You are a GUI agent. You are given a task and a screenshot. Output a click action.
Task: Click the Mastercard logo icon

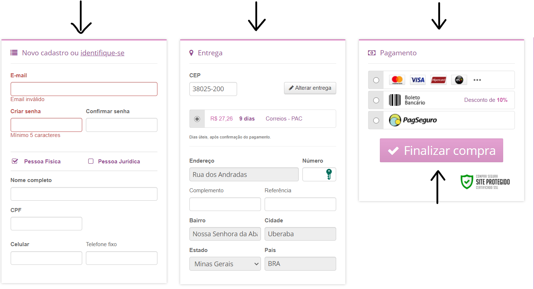click(x=397, y=80)
